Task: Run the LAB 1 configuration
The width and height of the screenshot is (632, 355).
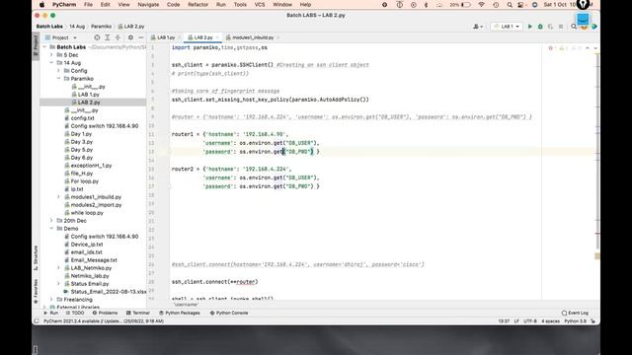Action: pyautogui.click(x=530, y=27)
